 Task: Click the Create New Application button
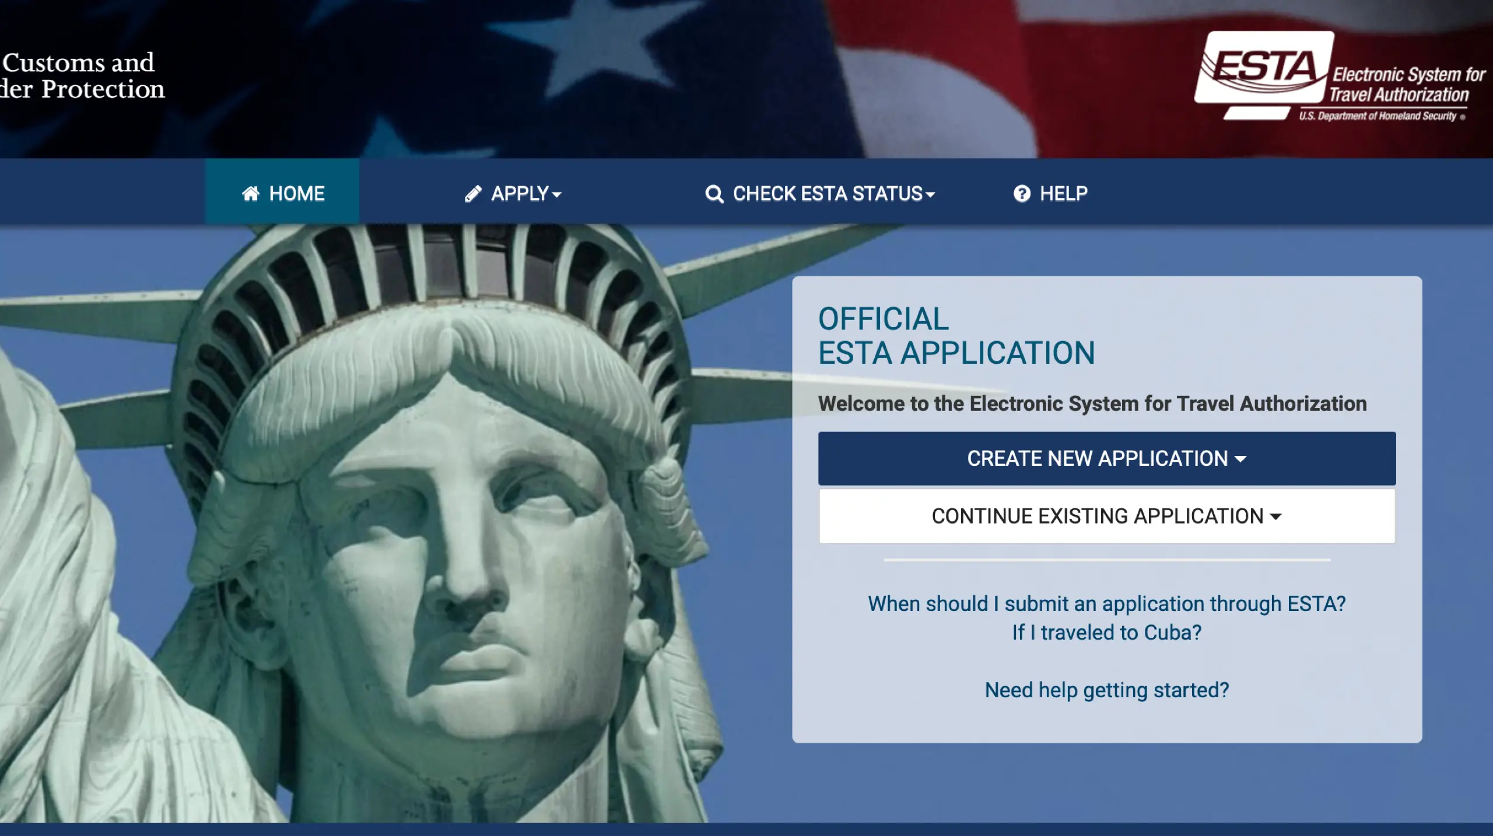(x=1107, y=459)
